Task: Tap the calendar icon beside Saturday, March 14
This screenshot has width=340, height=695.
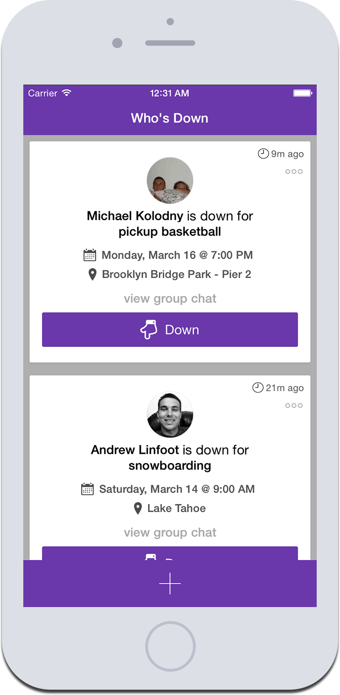Action: (x=87, y=489)
